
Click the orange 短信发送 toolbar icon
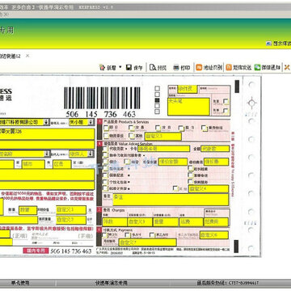pyautogui.click(x=229, y=67)
